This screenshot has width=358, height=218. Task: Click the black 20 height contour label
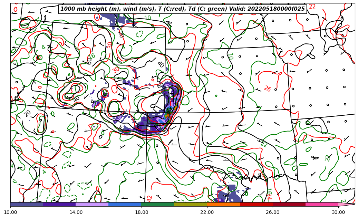(x=28, y=113)
